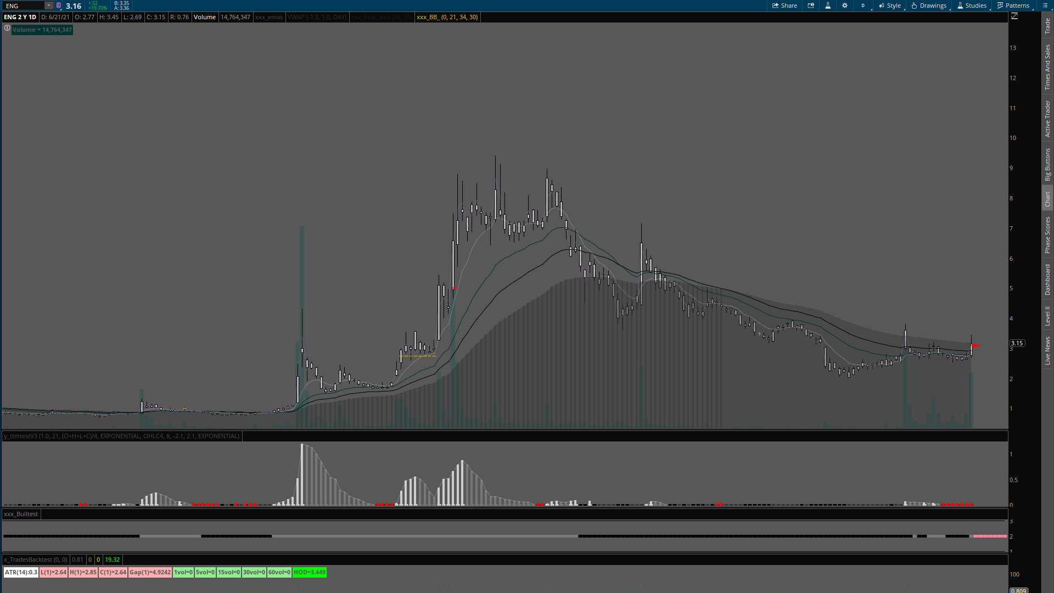Click the price axis scale icon
The height and width of the screenshot is (593, 1054).
1014,16
